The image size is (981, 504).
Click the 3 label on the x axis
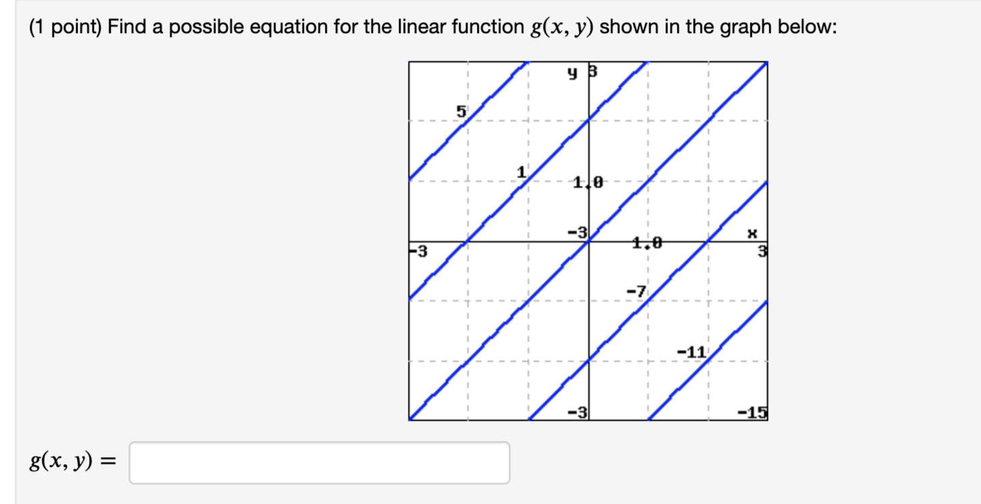pyautogui.click(x=761, y=251)
